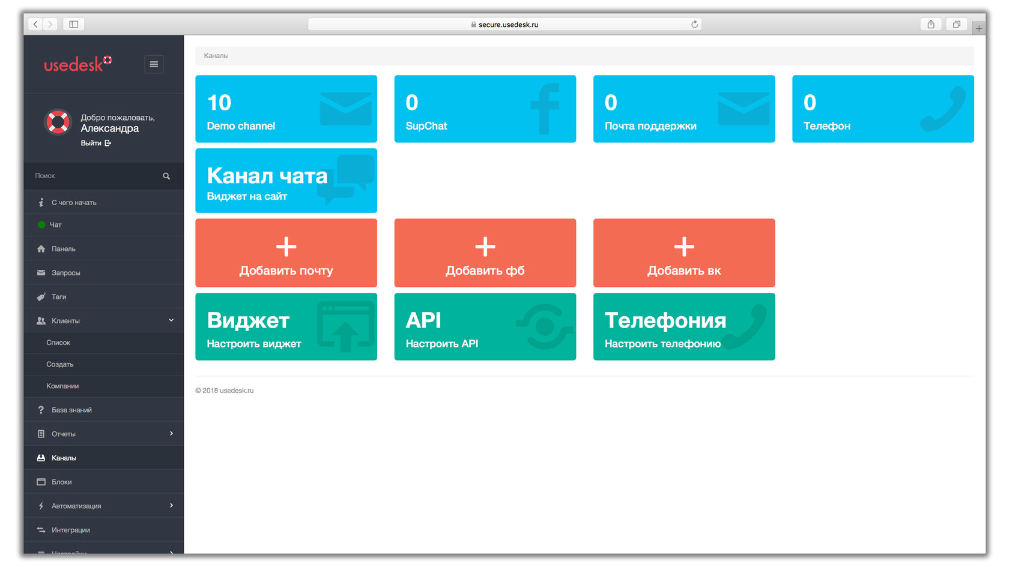Open База знаний in the sidebar

[x=104, y=410]
